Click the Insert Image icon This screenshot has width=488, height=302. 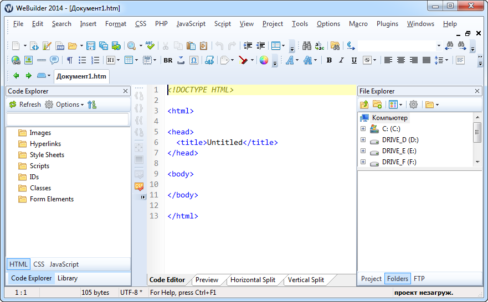pyautogui.click(x=29, y=60)
